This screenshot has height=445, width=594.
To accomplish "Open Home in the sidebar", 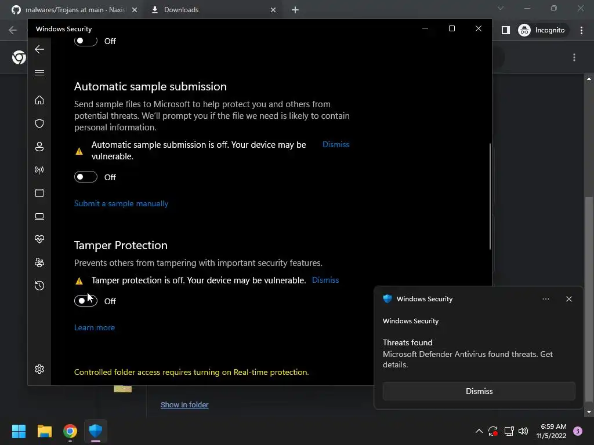I will click(39, 100).
